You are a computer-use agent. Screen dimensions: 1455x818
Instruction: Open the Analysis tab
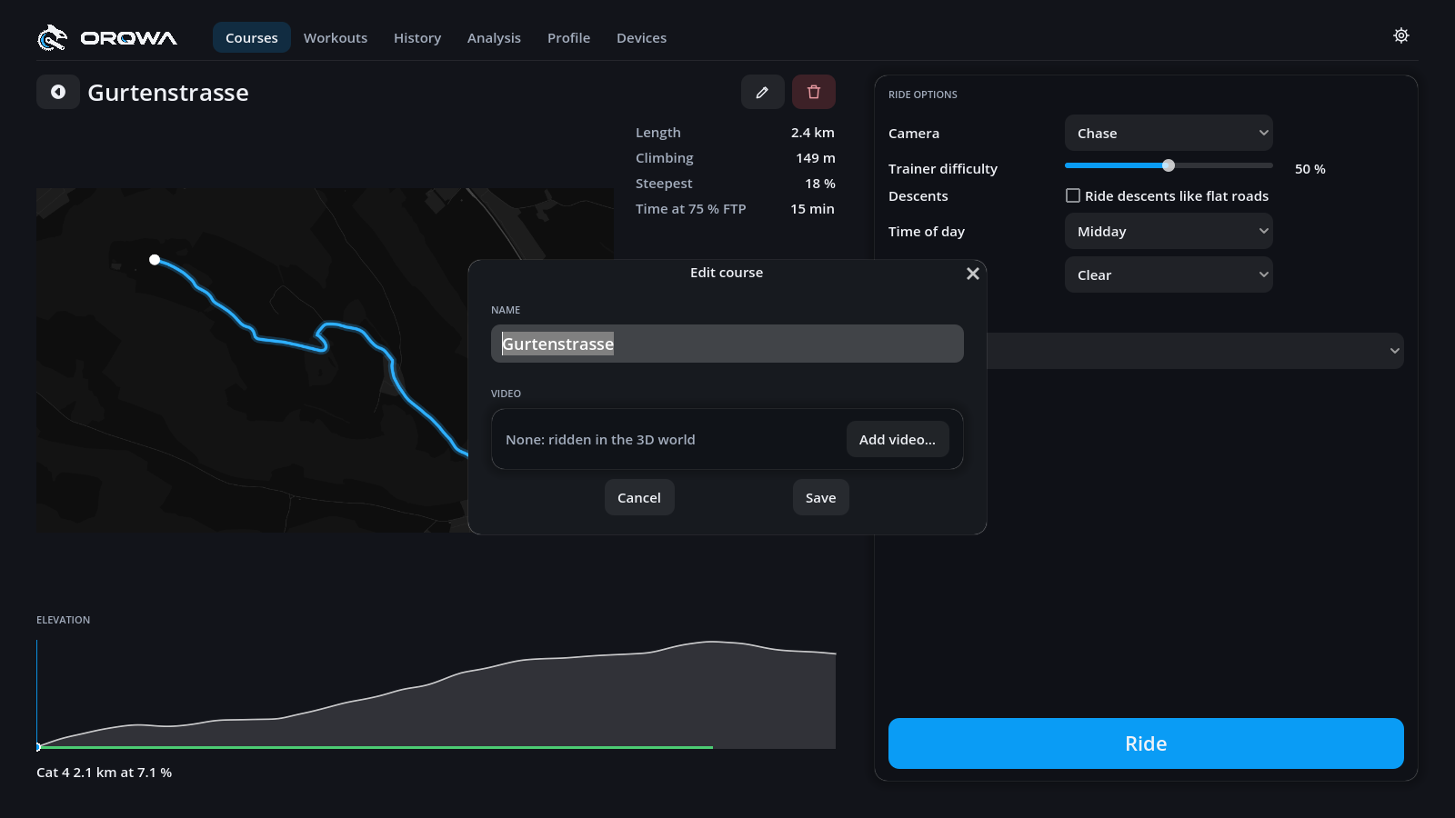[494, 37]
